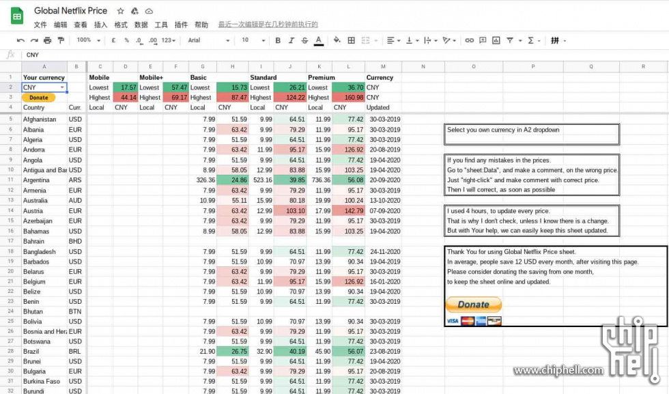Screen dimensions: 669x394
Task: Check the cloud save status icon
Action: [149, 11]
